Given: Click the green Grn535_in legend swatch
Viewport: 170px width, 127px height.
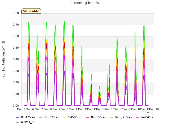Looking at the screenshot, I should pos(40,117).
